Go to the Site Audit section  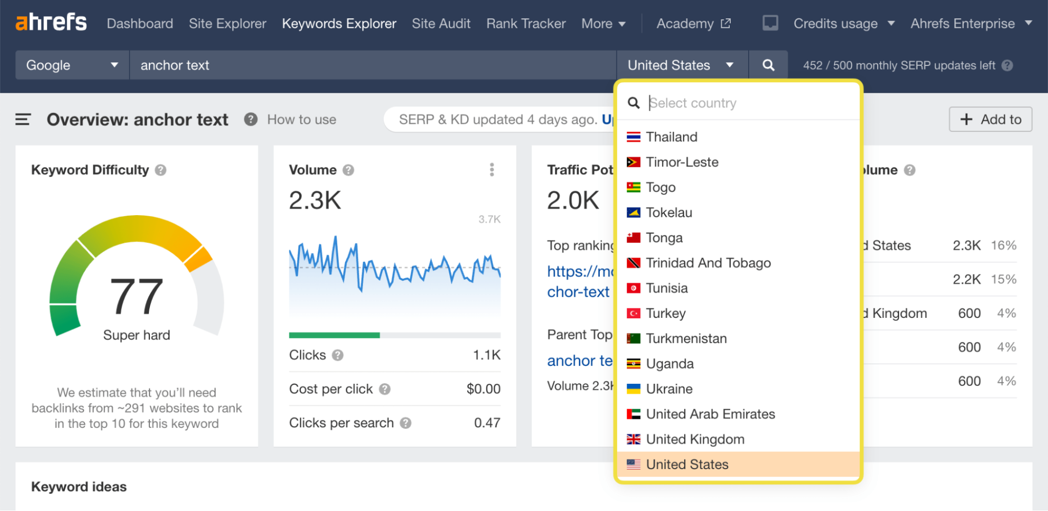[441, 23]
